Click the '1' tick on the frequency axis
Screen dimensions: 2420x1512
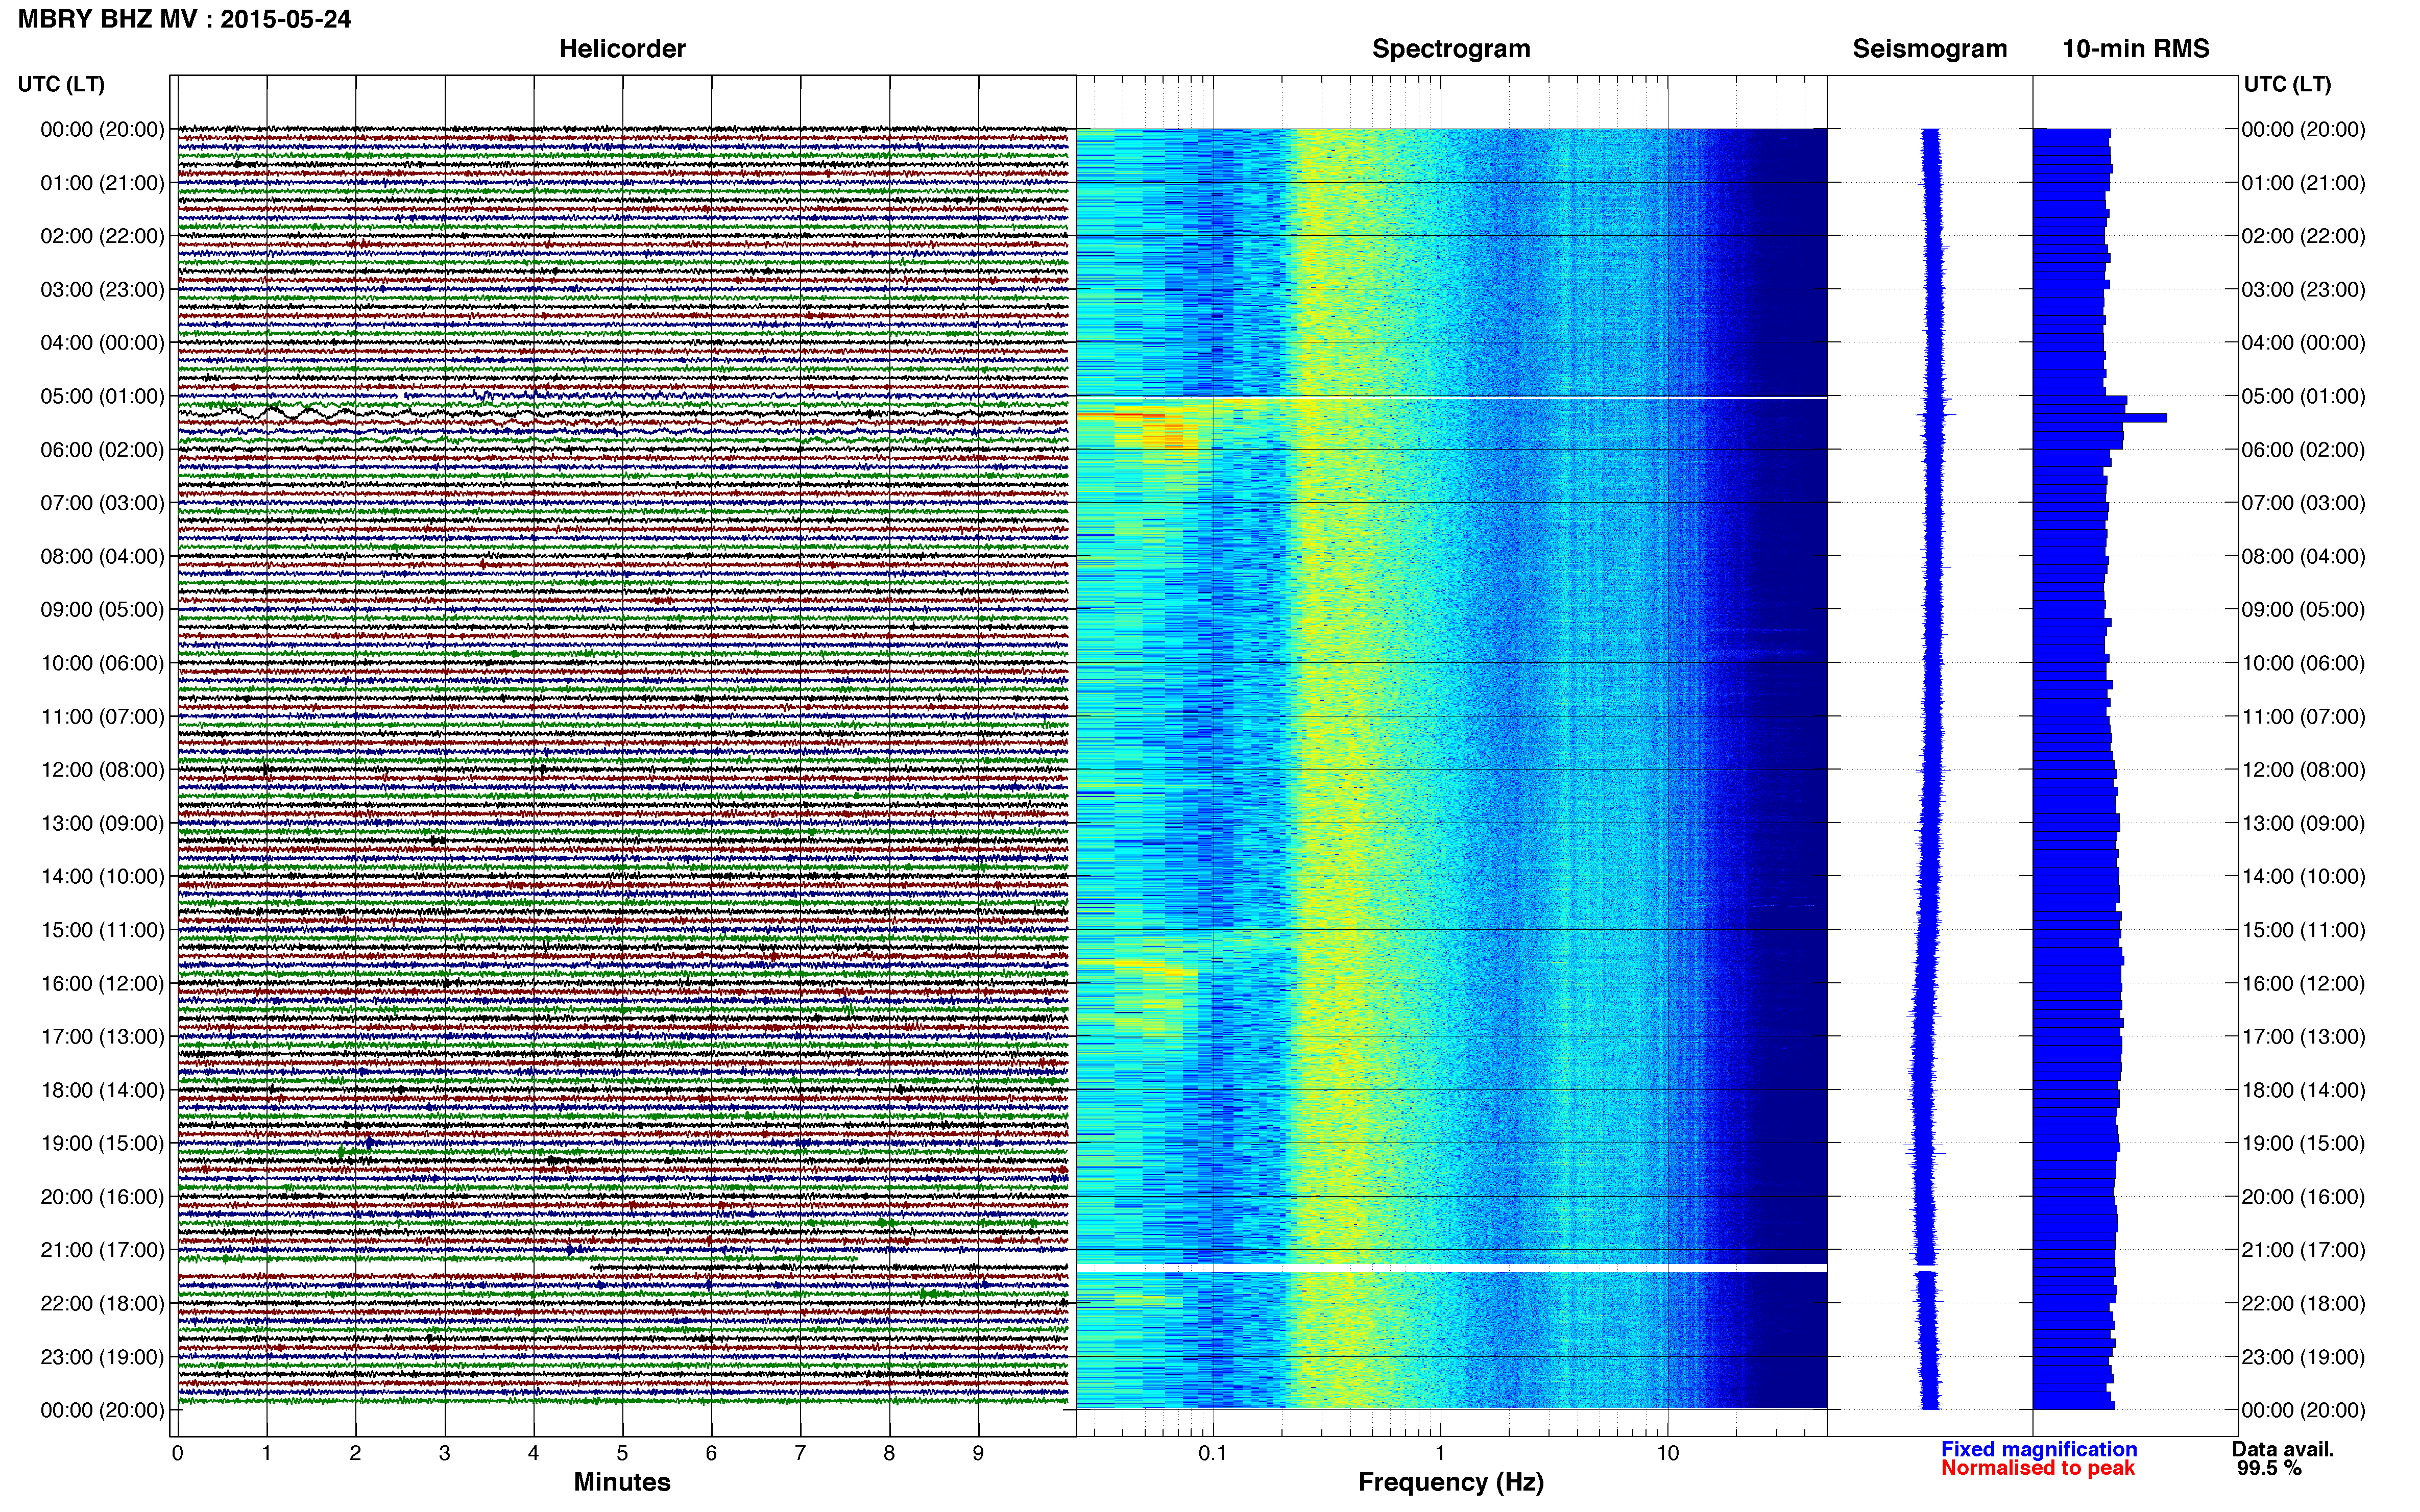pos(1441,1453)
